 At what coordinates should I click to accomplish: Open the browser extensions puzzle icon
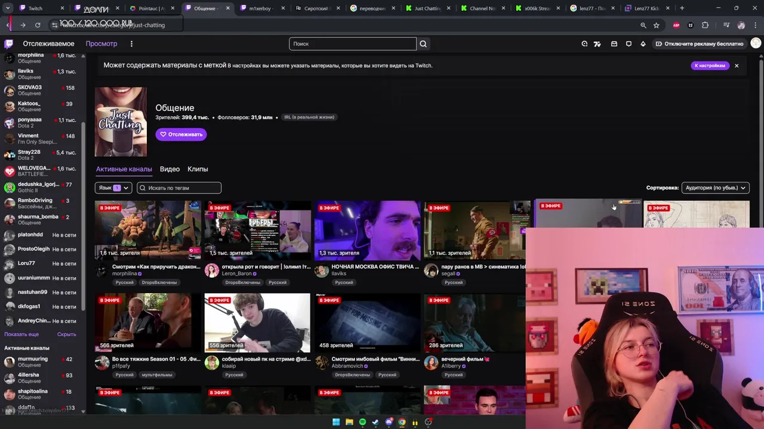[x=706, y=25]
